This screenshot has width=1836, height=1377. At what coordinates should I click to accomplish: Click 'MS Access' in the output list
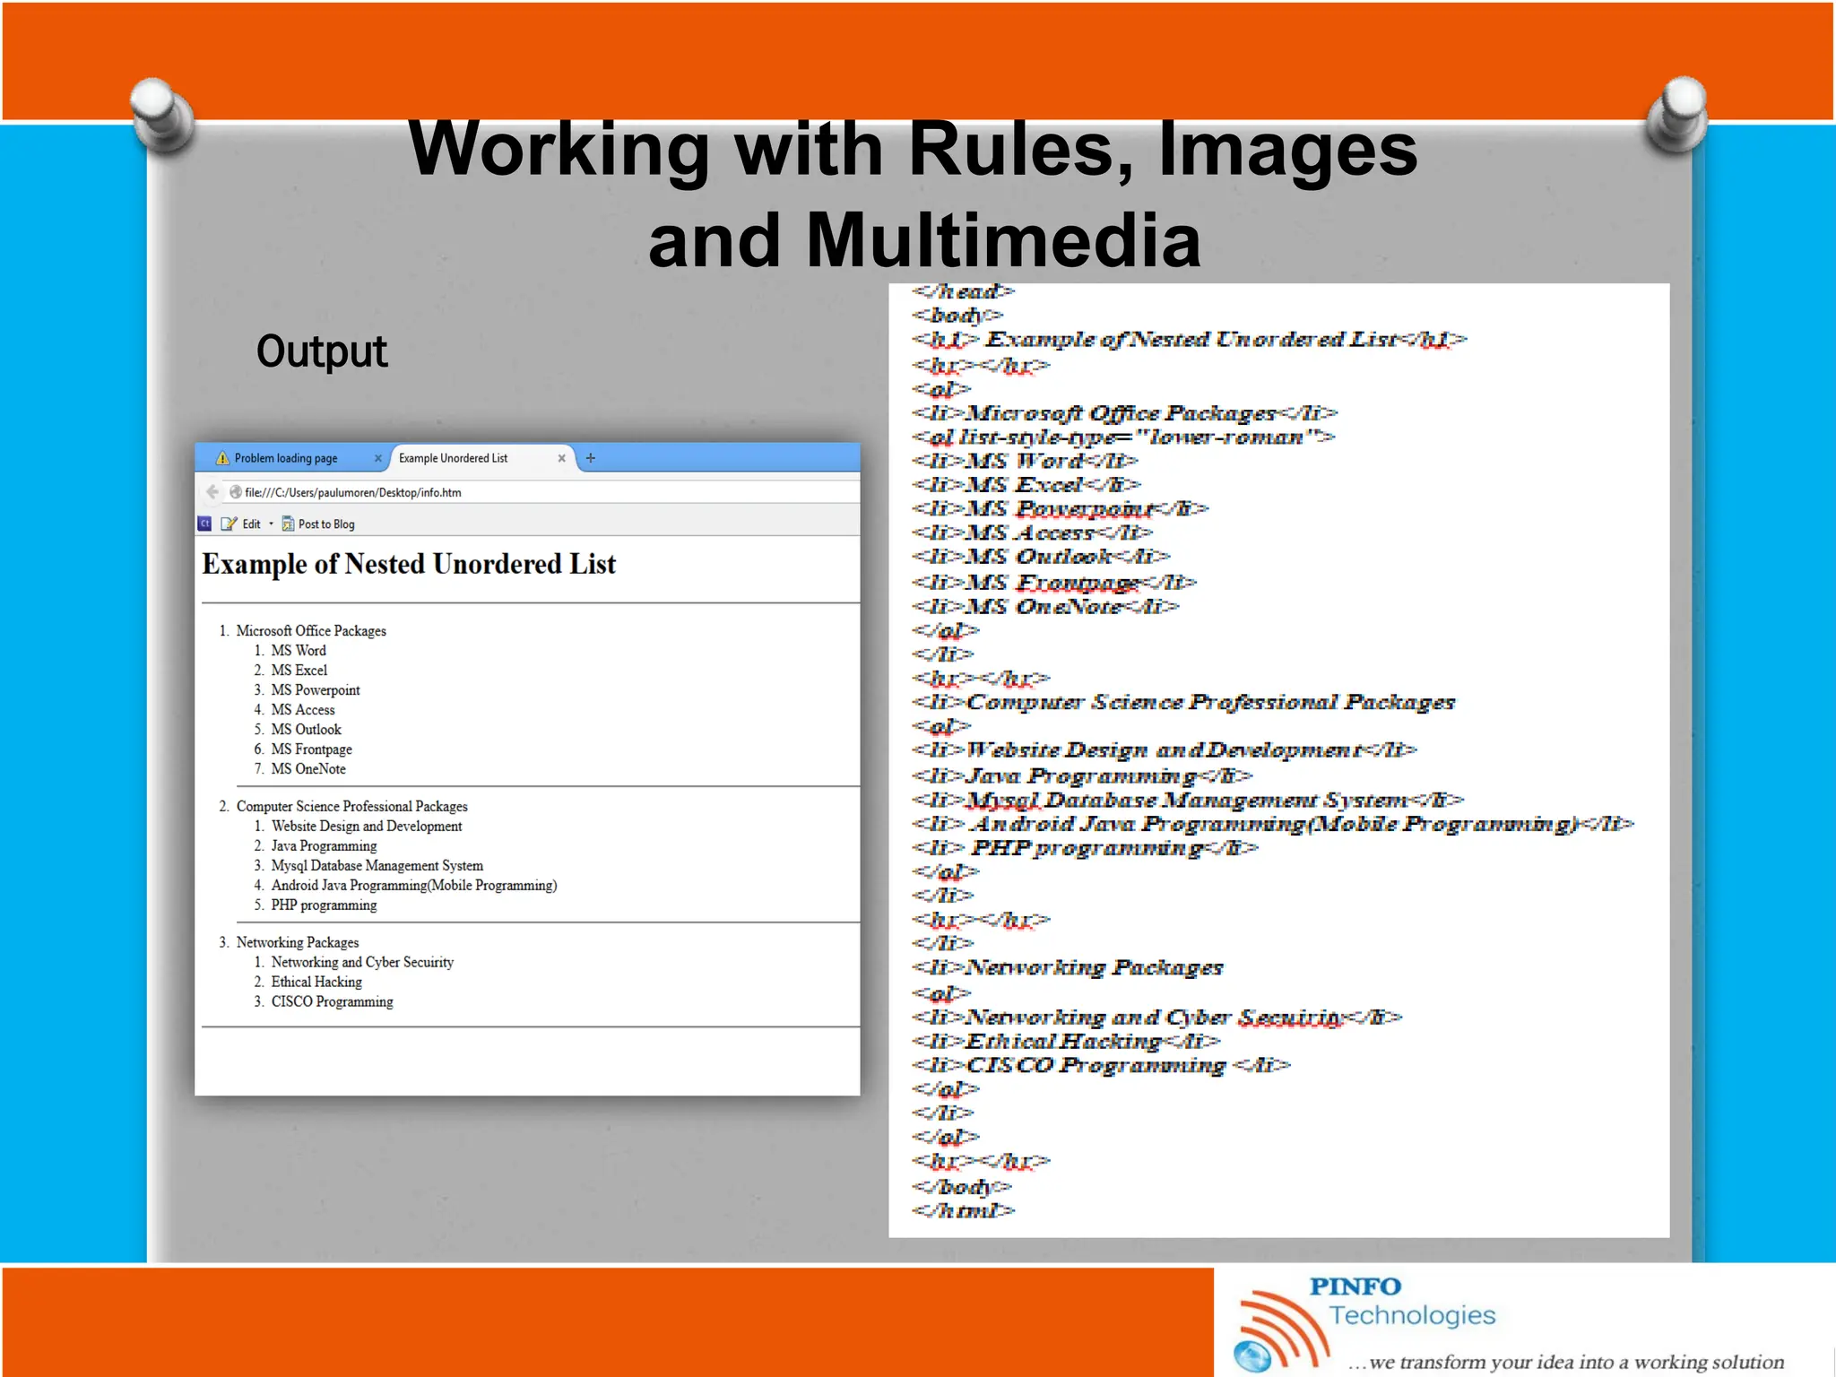click(x=303, y=710)
